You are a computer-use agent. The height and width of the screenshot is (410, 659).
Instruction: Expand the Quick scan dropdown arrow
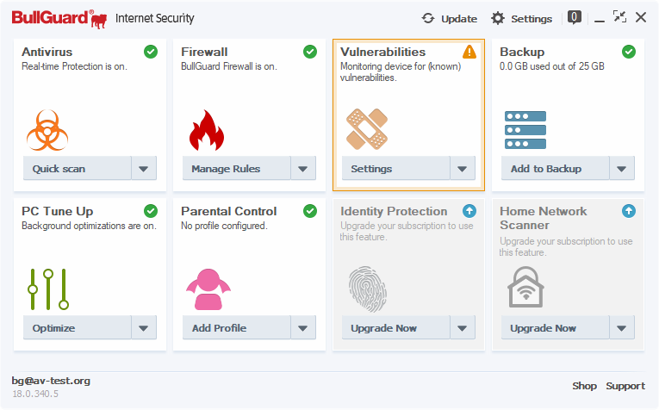tap(144, 169)
